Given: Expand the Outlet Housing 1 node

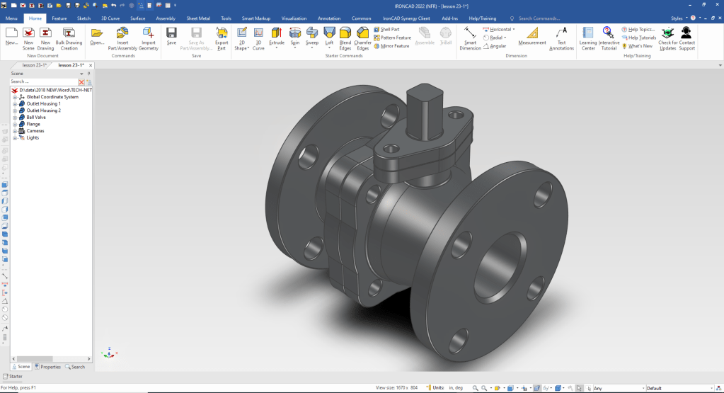Looking at the screenshot, I should 14,104.
